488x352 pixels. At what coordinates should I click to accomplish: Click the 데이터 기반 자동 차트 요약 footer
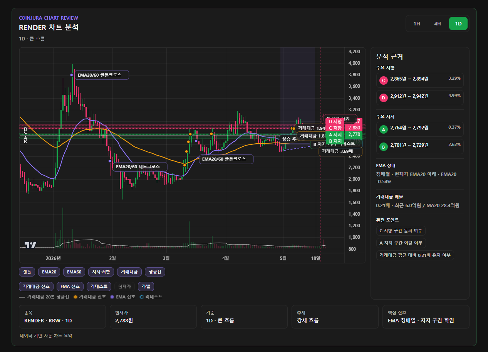[x=46, y=335]
